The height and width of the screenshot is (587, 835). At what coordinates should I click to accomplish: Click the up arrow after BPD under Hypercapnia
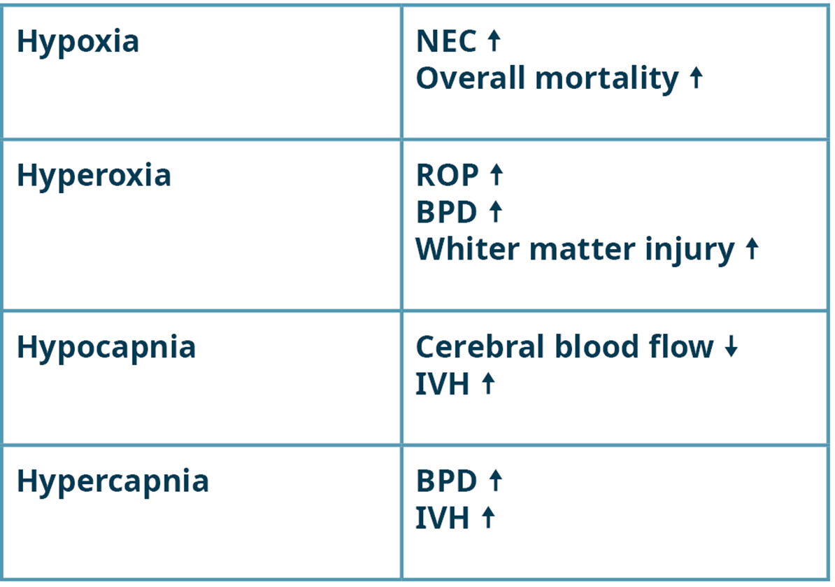pos(496,481)
